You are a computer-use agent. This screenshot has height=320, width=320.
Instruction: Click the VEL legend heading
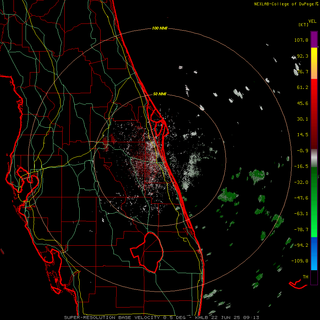[x=313, y=21]
